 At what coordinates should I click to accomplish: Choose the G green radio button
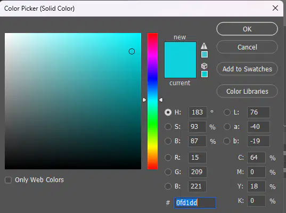(168, 172)
